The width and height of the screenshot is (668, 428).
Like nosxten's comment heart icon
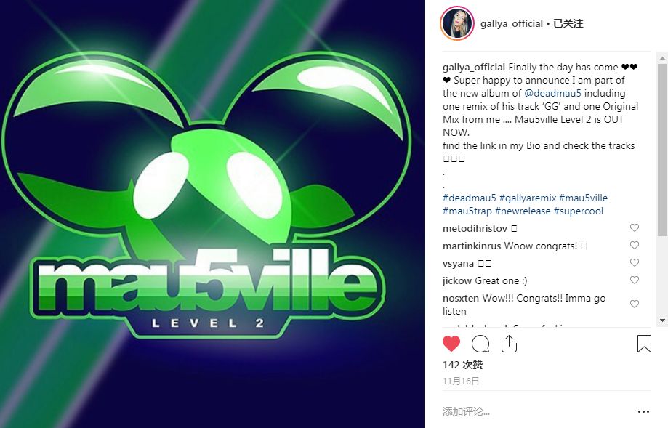(635, 304)
